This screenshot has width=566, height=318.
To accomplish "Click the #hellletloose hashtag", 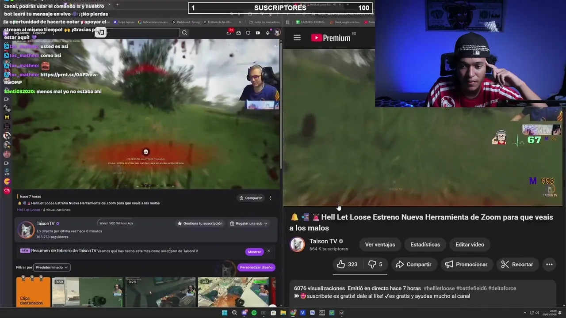I will (439, 288).
